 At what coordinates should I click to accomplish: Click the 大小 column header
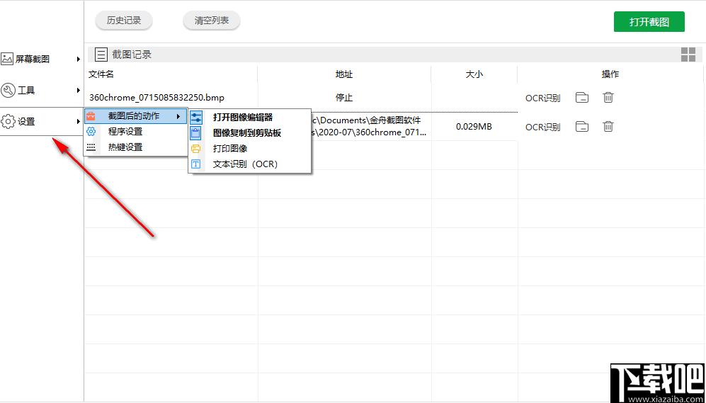pos(474,74)
